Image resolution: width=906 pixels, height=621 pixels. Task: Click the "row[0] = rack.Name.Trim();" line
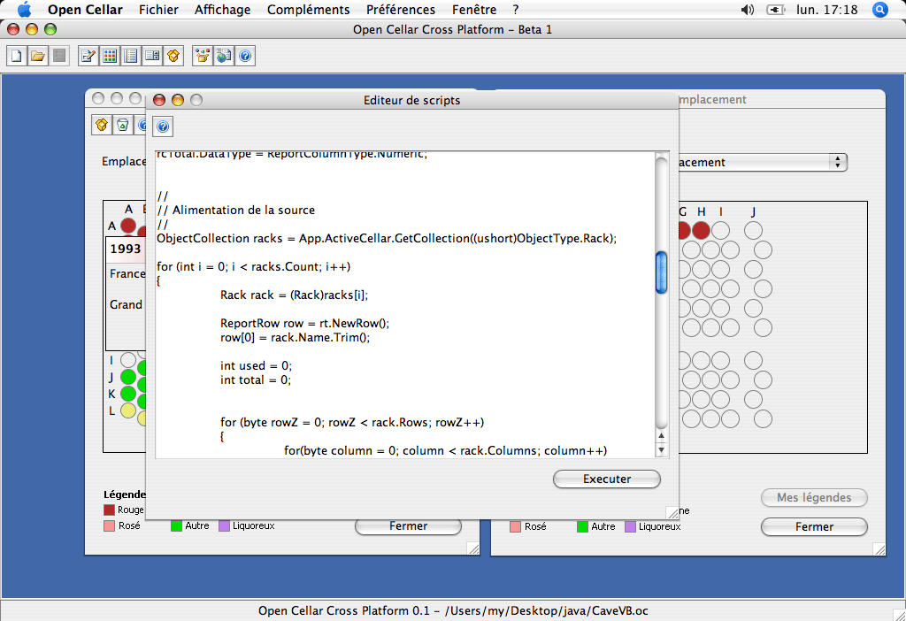click(295, 337)
